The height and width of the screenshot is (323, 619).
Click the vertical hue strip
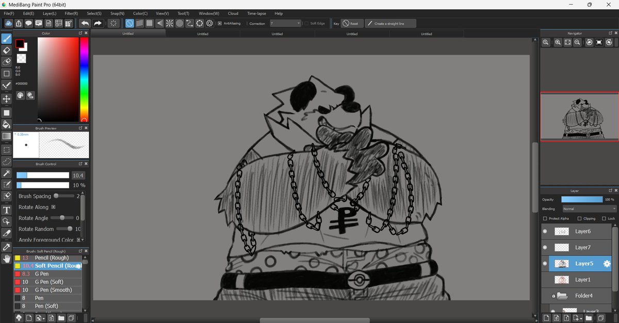click(84, 79)
